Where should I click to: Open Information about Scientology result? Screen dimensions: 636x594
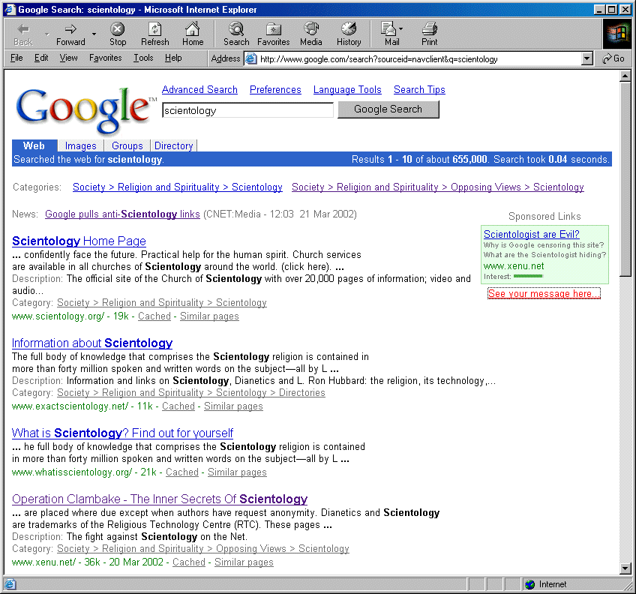(x=92, y=343)
